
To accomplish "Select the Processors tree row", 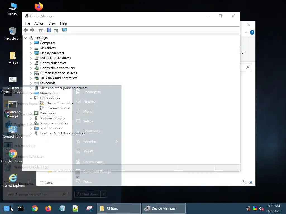I will 47,113.
